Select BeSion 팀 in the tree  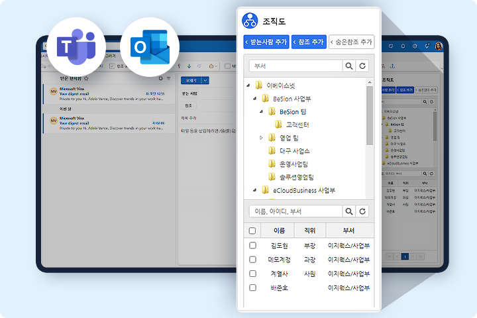tap(293, 112)
